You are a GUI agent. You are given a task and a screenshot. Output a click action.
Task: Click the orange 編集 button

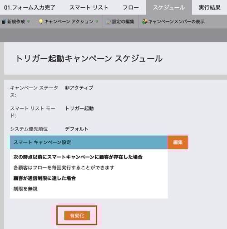178,142
